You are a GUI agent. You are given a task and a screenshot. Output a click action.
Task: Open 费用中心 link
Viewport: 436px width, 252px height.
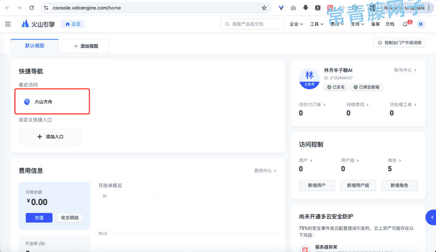(x=265, y=171)
